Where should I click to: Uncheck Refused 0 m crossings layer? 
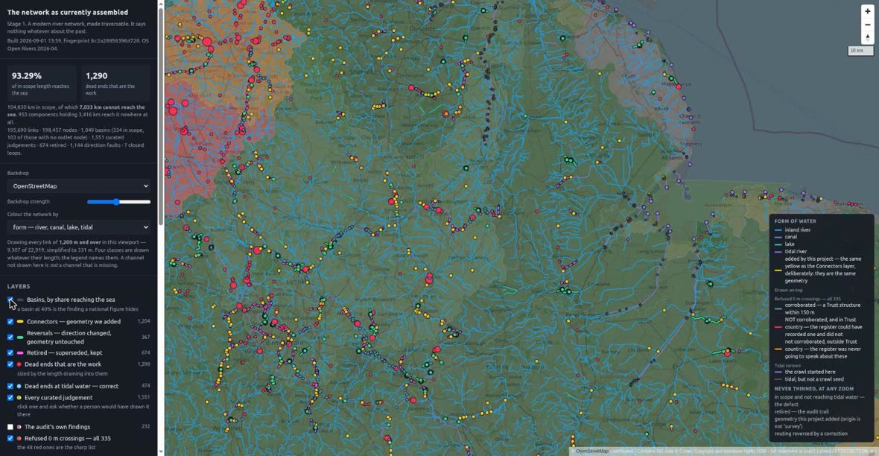tap(10, 439)
